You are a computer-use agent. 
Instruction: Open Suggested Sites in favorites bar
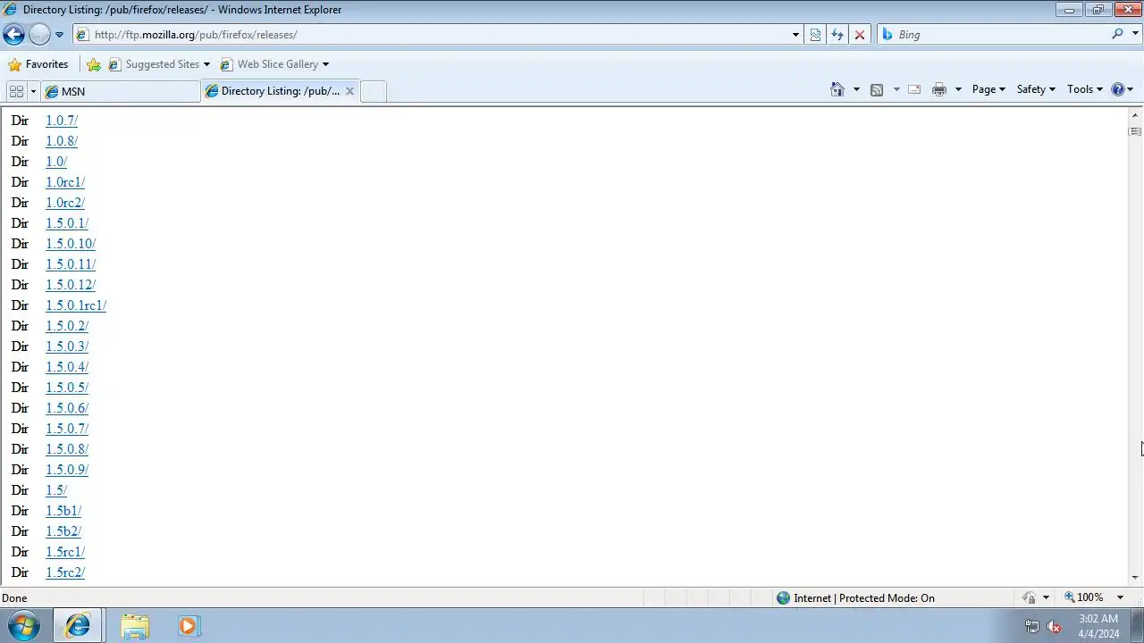[159, 64]
